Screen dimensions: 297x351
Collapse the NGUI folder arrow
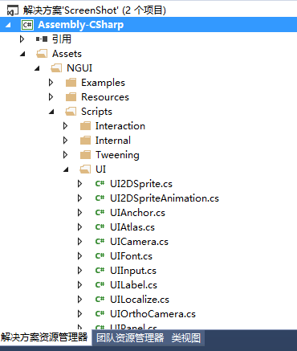[x=37, y=69]
